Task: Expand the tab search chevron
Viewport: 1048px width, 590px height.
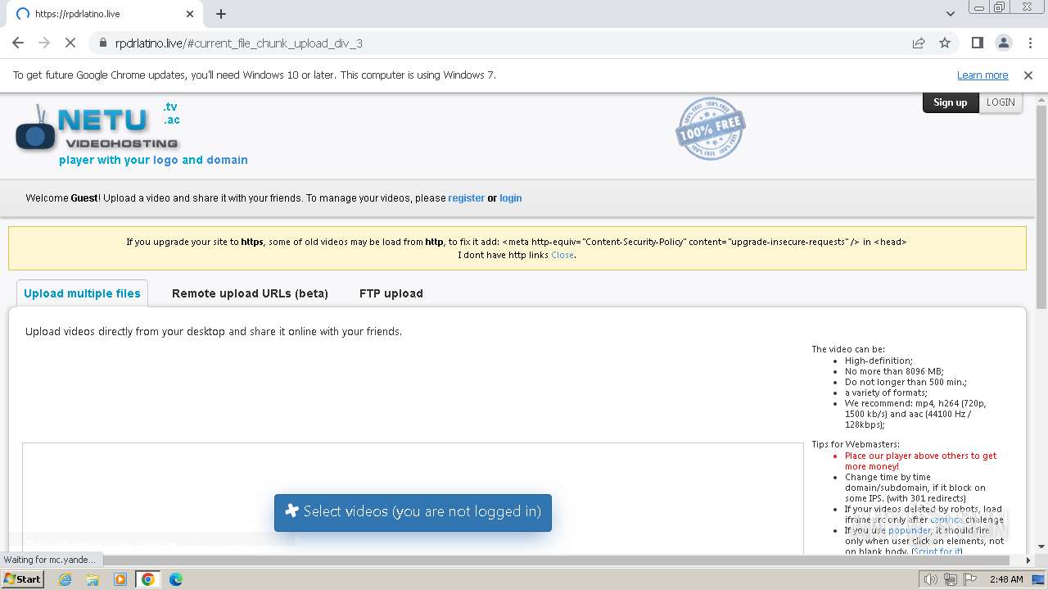Action: click(x=950, y=14)
